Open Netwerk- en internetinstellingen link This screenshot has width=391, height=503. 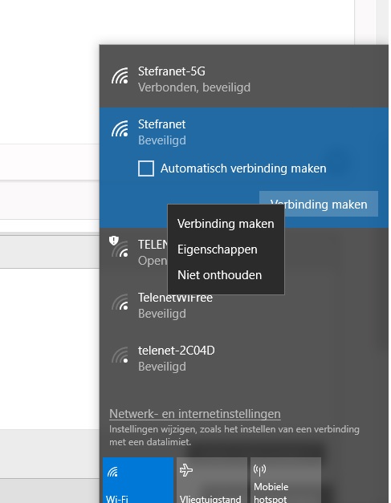tap(195, 414)
